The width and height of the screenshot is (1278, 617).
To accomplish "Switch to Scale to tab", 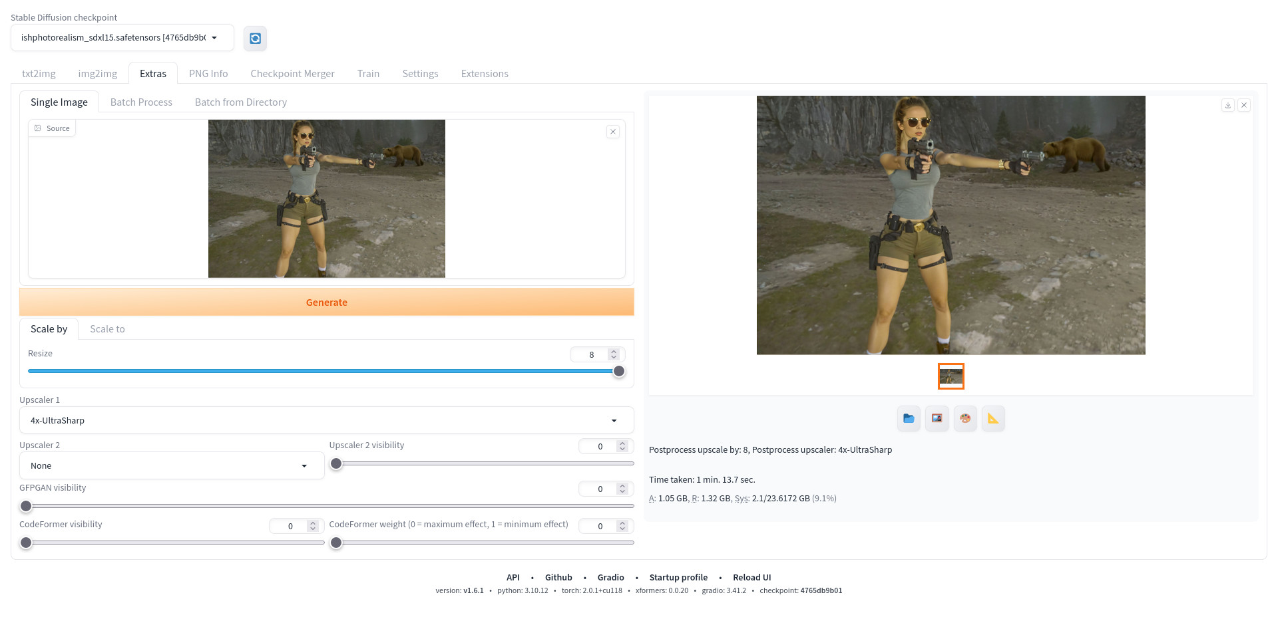I will (x=107, y=328).
